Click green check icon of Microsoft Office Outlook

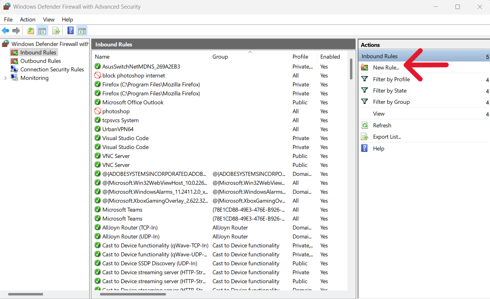tap(98, 102)
